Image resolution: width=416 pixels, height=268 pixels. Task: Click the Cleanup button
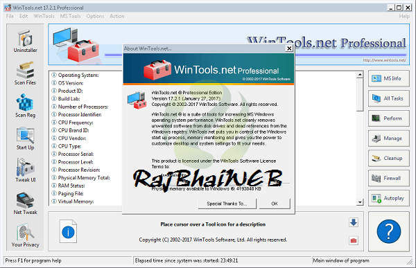tap(389, 159)
